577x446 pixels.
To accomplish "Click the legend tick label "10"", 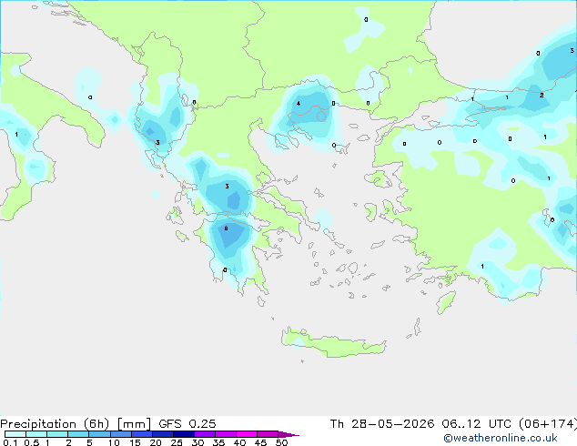I will [114, 442].
